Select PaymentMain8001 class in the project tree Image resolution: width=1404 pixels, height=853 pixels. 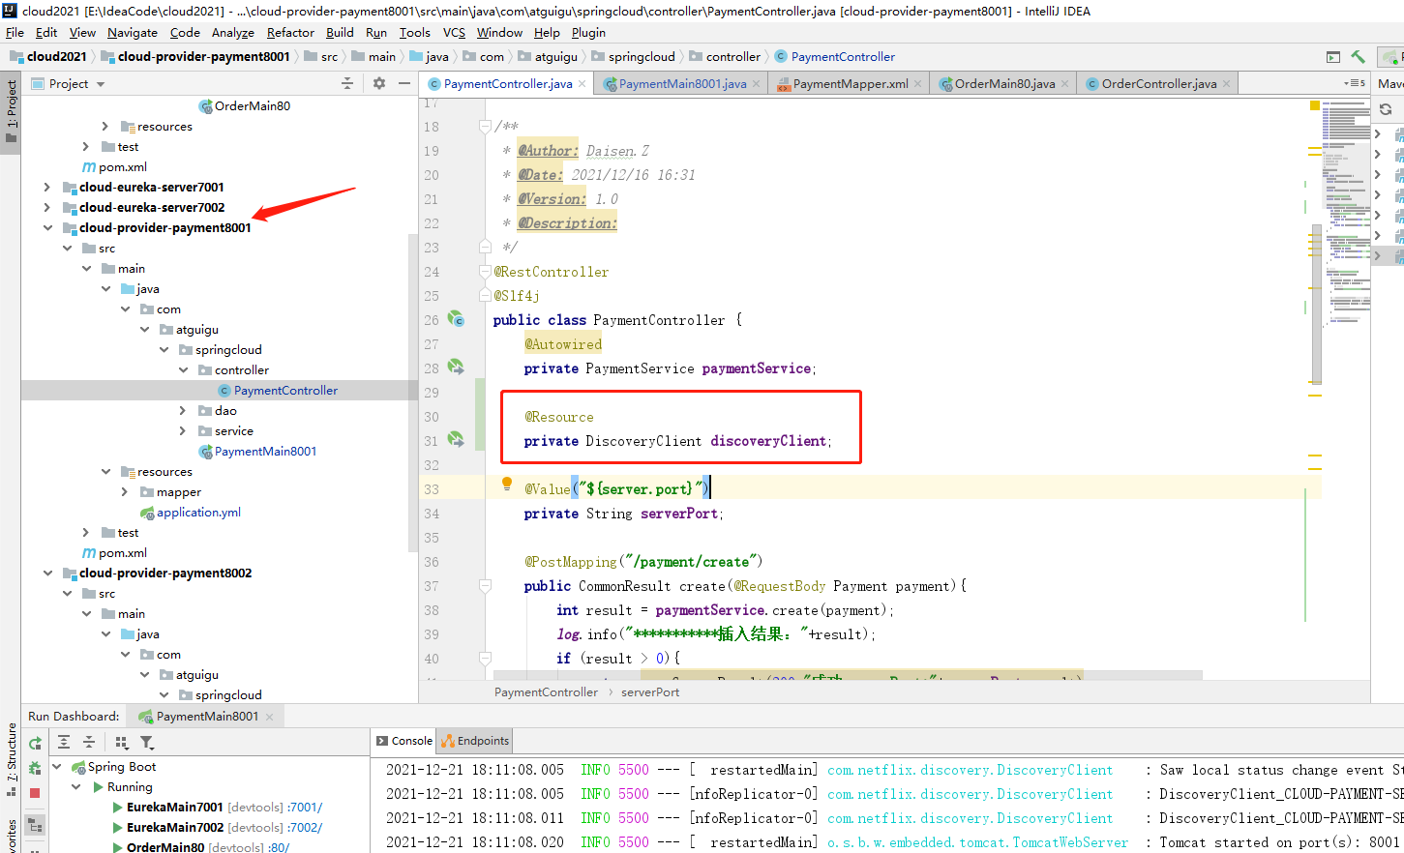pyautogui.click(x=265, y=452)
